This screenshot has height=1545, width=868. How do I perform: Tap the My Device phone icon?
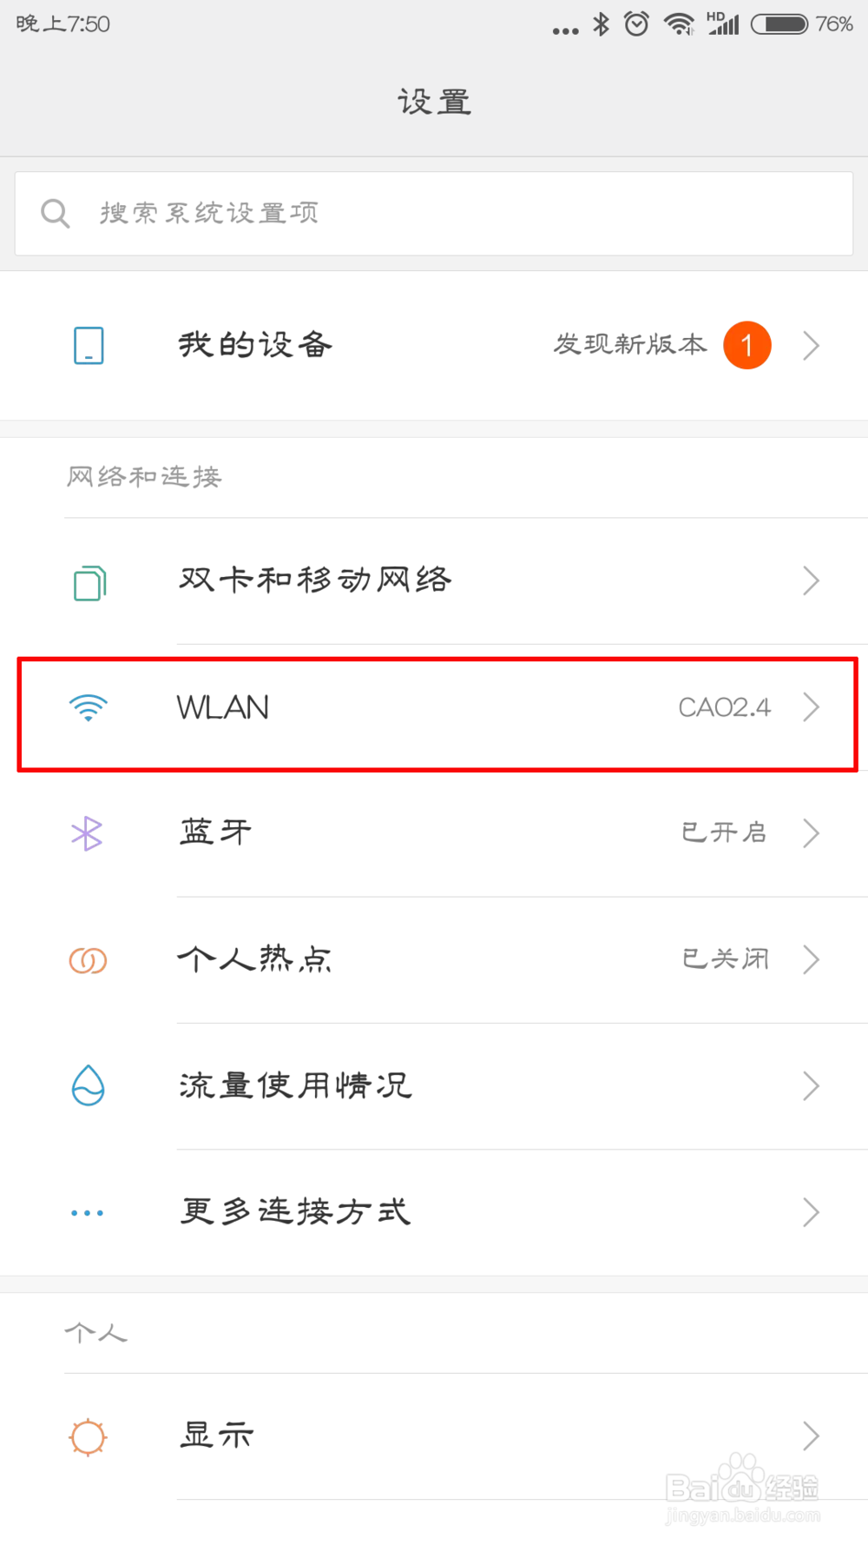(89, 346)
